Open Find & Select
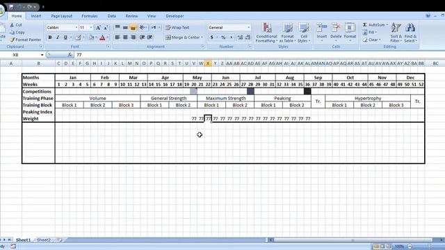The height and width of the screenshot is (250, 445). click(x=410, y=33)
